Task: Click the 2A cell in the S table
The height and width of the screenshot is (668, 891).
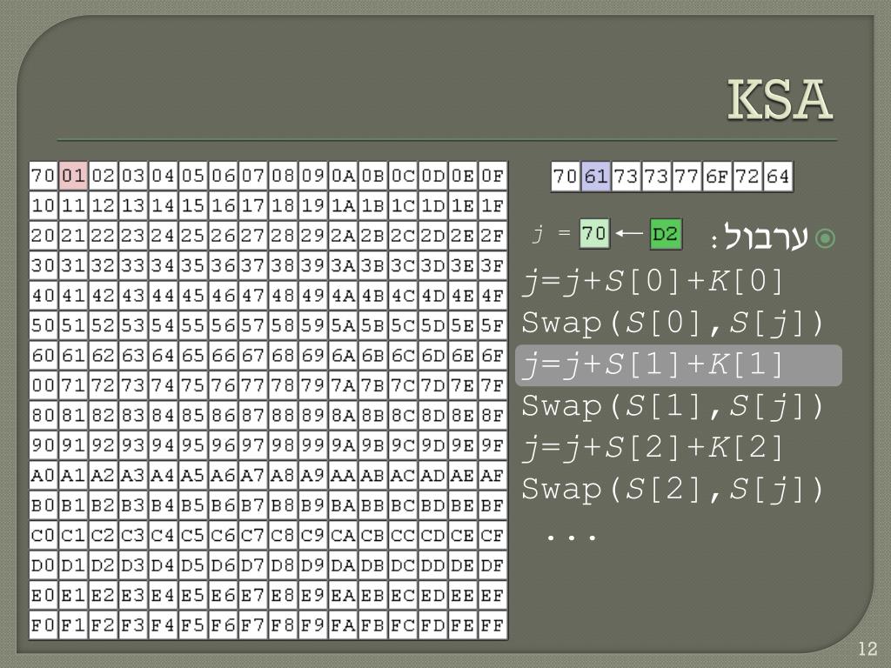Action: click(x=343, y=236)
